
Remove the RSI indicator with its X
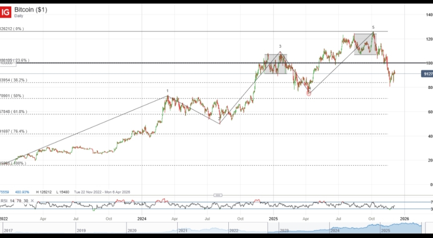point(32,201)
